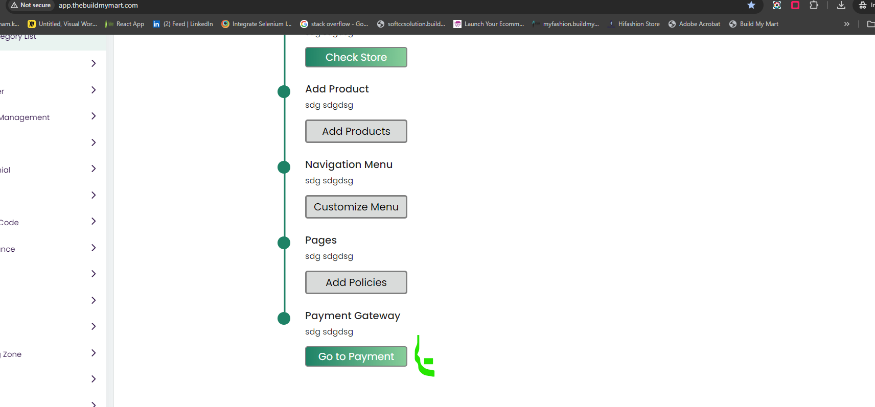
Task: Click the Not secure warning icon
Action: pos(14,5)
